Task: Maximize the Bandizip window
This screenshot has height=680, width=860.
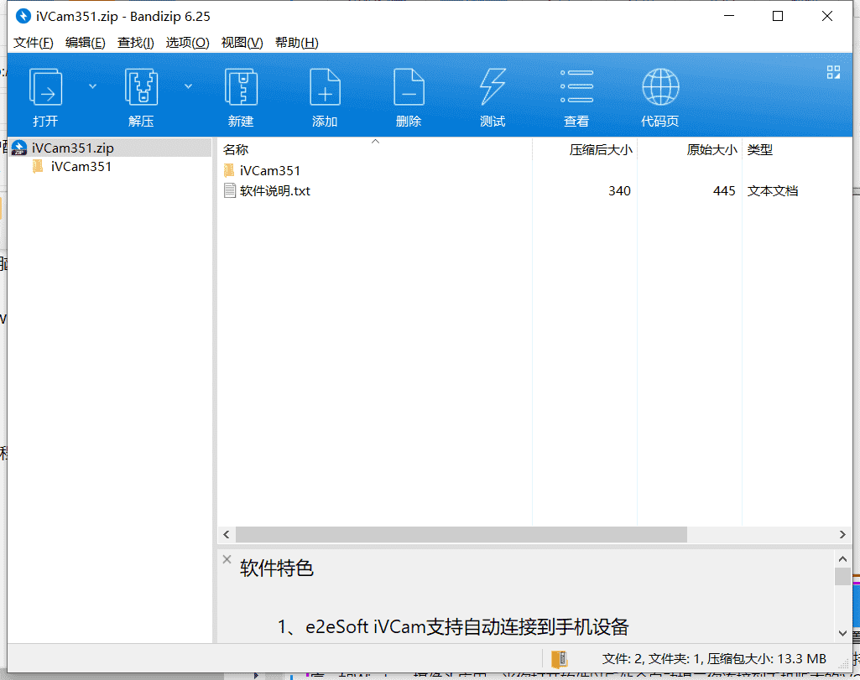Action: pyautogui.click(x=778, y=17)
